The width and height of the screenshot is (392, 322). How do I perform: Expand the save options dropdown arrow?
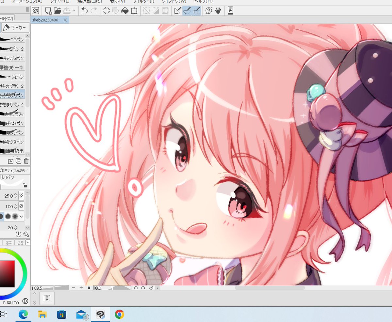click(x=74, y=11)
